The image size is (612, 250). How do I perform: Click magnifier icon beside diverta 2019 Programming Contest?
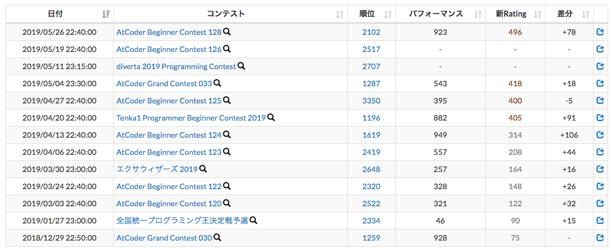pyautogui.click(x=241, y=66)
